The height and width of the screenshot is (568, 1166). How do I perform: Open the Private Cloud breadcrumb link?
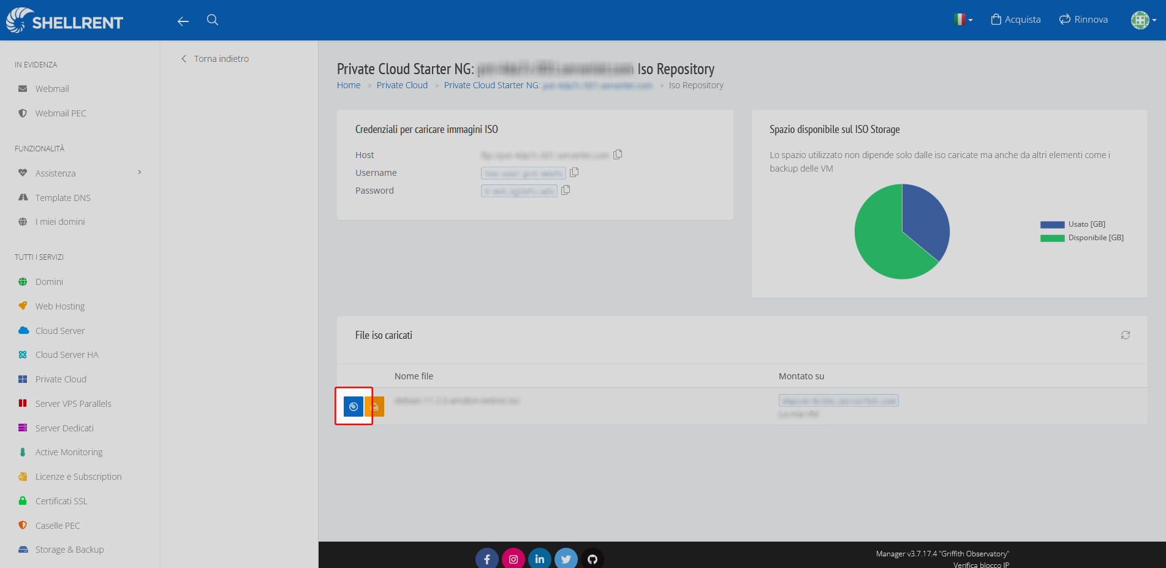(402, 85)
